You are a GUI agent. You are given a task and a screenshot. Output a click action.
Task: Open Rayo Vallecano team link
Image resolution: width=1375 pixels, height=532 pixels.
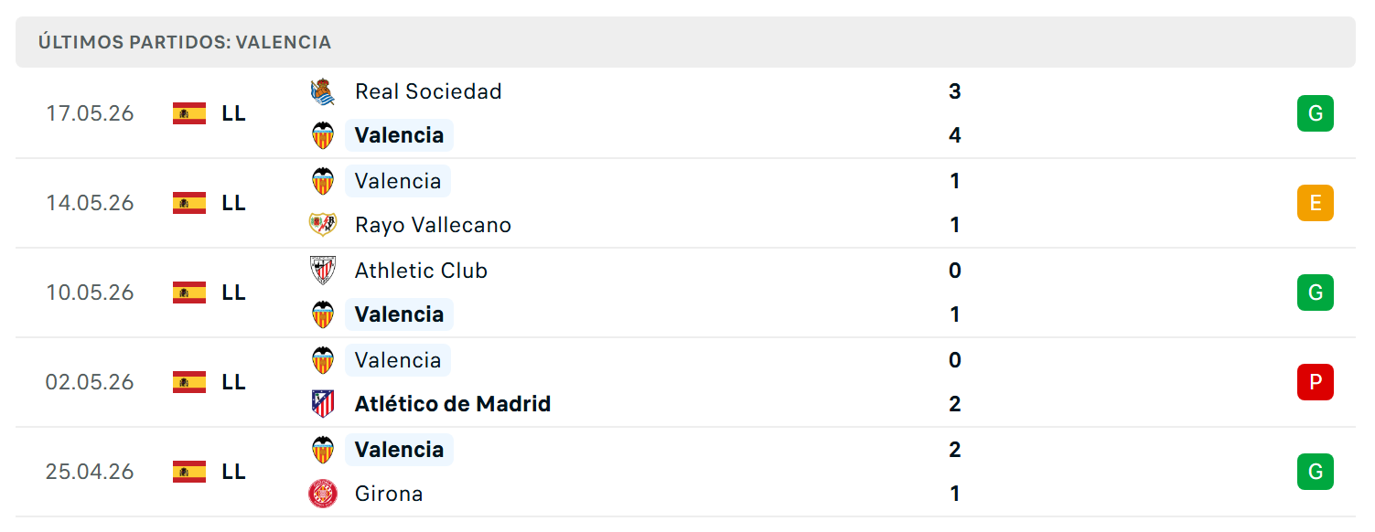click(433, 225)
